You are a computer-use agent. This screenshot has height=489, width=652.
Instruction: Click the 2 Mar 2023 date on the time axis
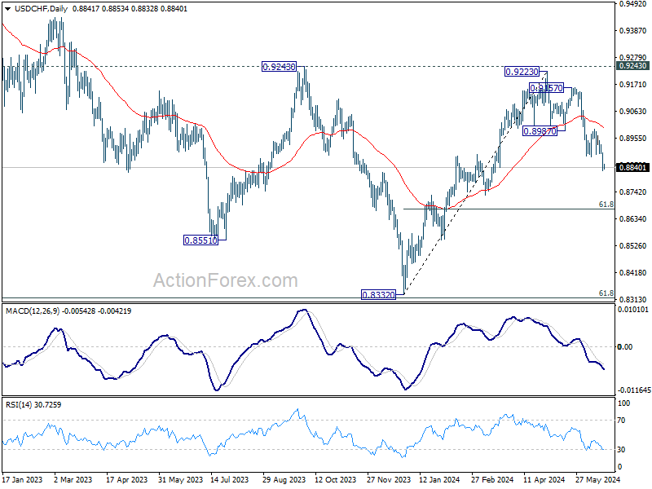tap(73, 479)
